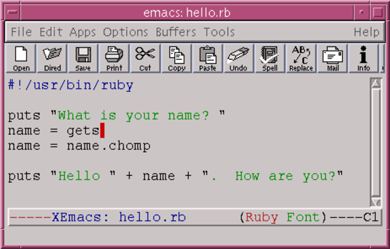Click the Open file toolbar icon
The width and height of the screenshot is (390, 249).
21,58
